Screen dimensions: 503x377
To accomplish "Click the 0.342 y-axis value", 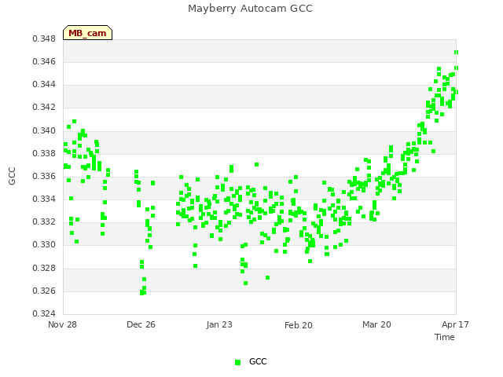I will point(44,108).
